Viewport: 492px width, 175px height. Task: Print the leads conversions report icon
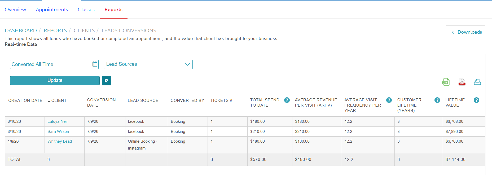477,82
